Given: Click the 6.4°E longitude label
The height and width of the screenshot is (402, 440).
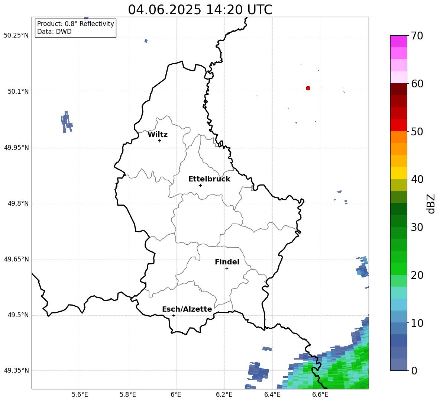Looking at the screenshot, I should click(x=272, y=395).
